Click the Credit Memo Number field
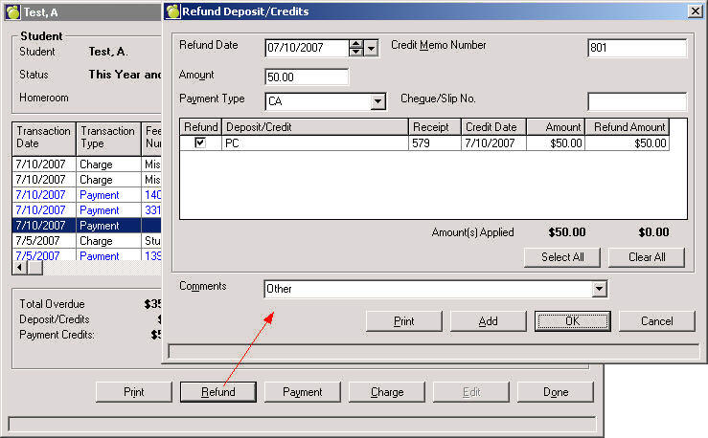The height and width of the screenshot is (438, 708). point(636,49)
